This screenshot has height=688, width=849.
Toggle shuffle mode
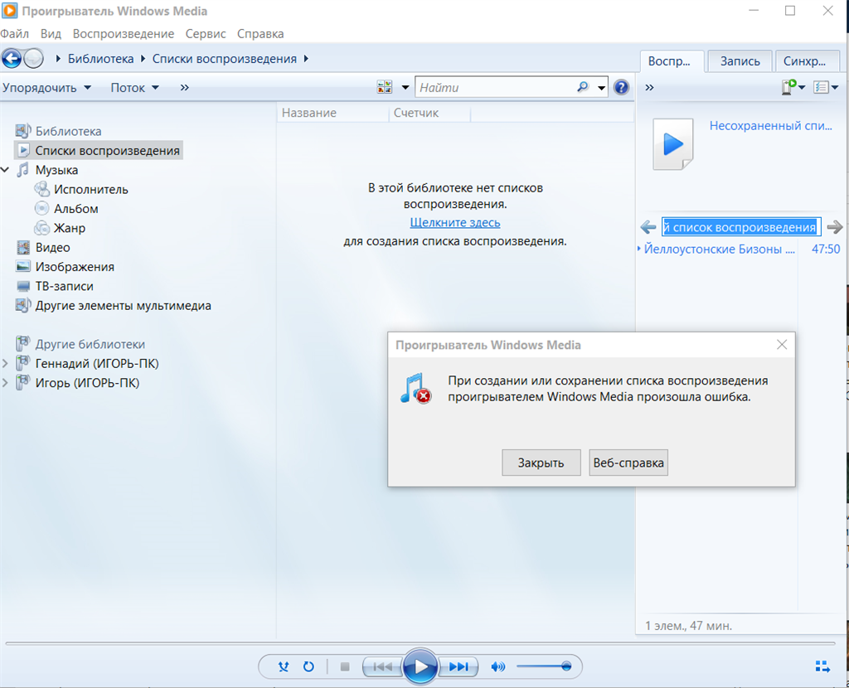pyautogui.click(x=284, y=666)
